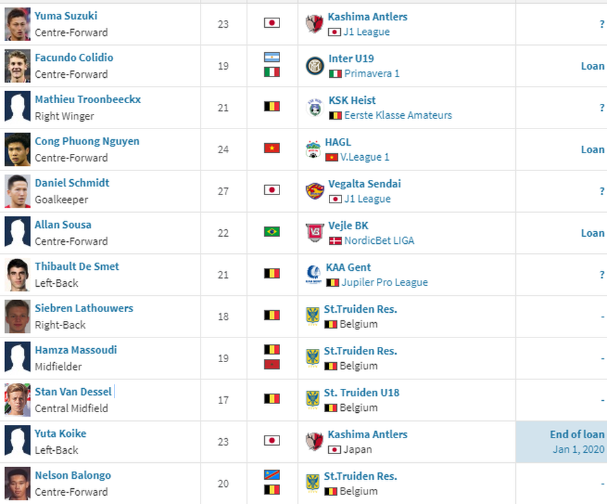Click the Vejle BK club crest
This screenshot has width=607, height=504.
pos(315,232)
